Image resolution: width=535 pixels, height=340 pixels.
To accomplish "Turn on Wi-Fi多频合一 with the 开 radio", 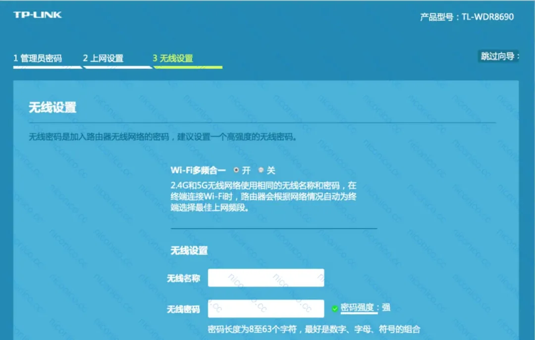I will 236,170.
